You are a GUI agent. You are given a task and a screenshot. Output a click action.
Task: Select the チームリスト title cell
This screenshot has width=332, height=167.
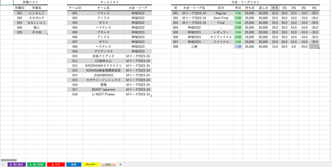[x=109, y=2]
